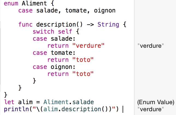This screenshot has height=115, width=176.
Task: Click the let keyword before alim
Action: click(9, 102)
